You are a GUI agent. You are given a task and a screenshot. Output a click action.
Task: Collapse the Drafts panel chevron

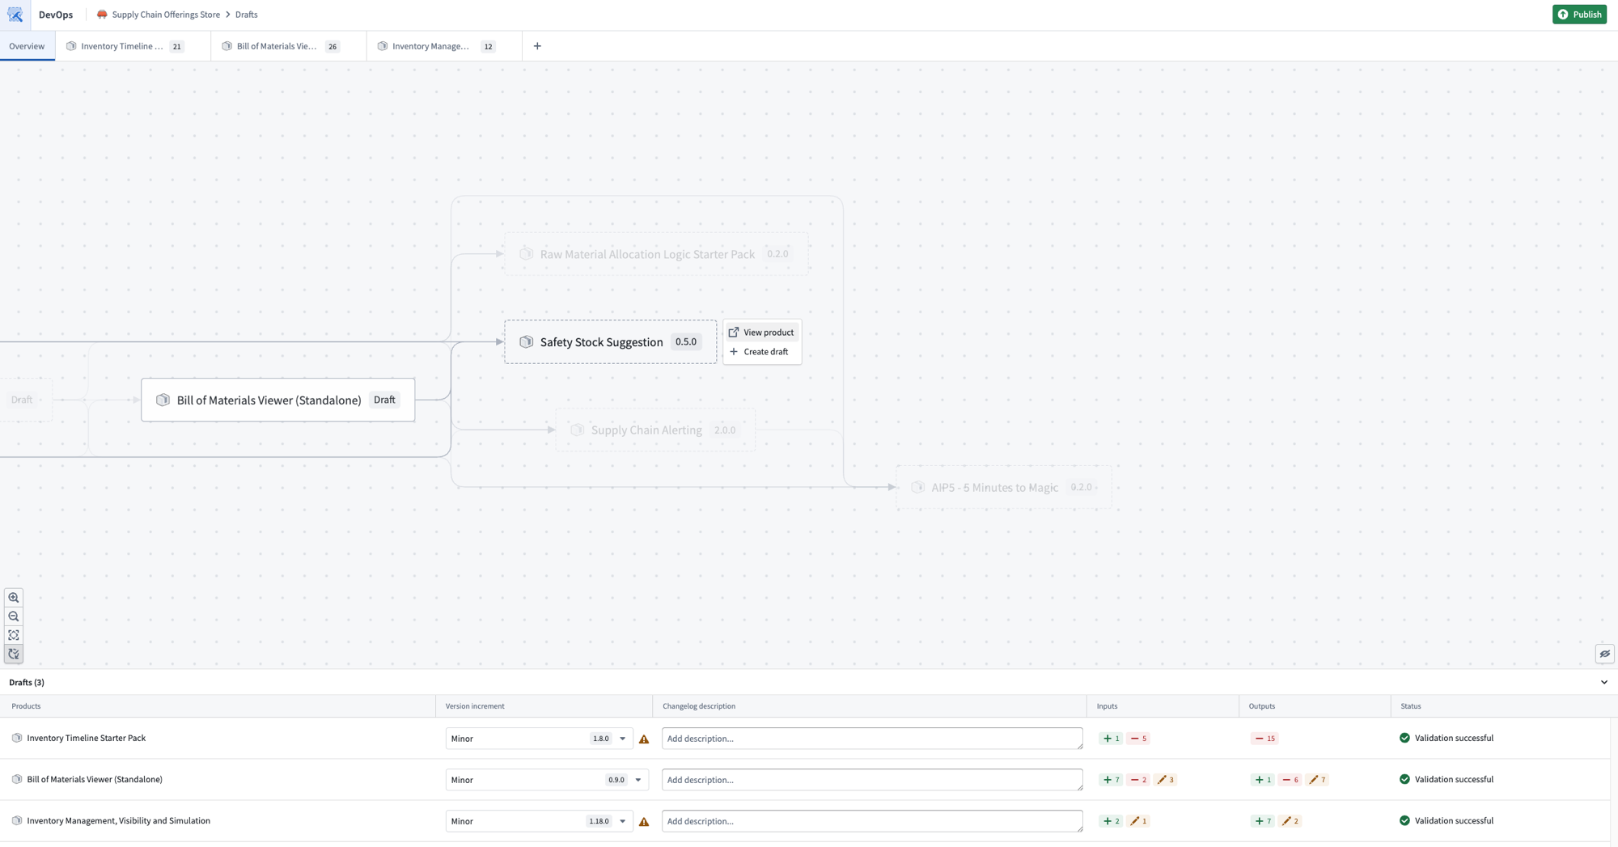tap(1604, 682)
